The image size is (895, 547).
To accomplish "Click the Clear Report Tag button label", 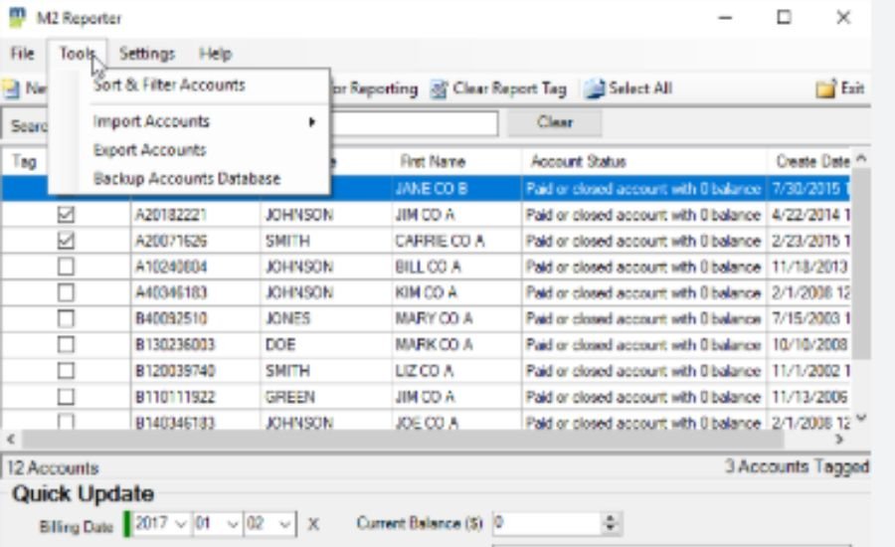I will click(x=509, y=90).
